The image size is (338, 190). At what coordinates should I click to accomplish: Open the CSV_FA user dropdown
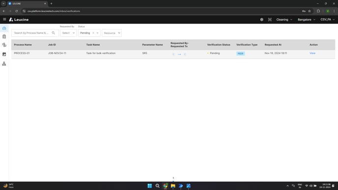327,20
